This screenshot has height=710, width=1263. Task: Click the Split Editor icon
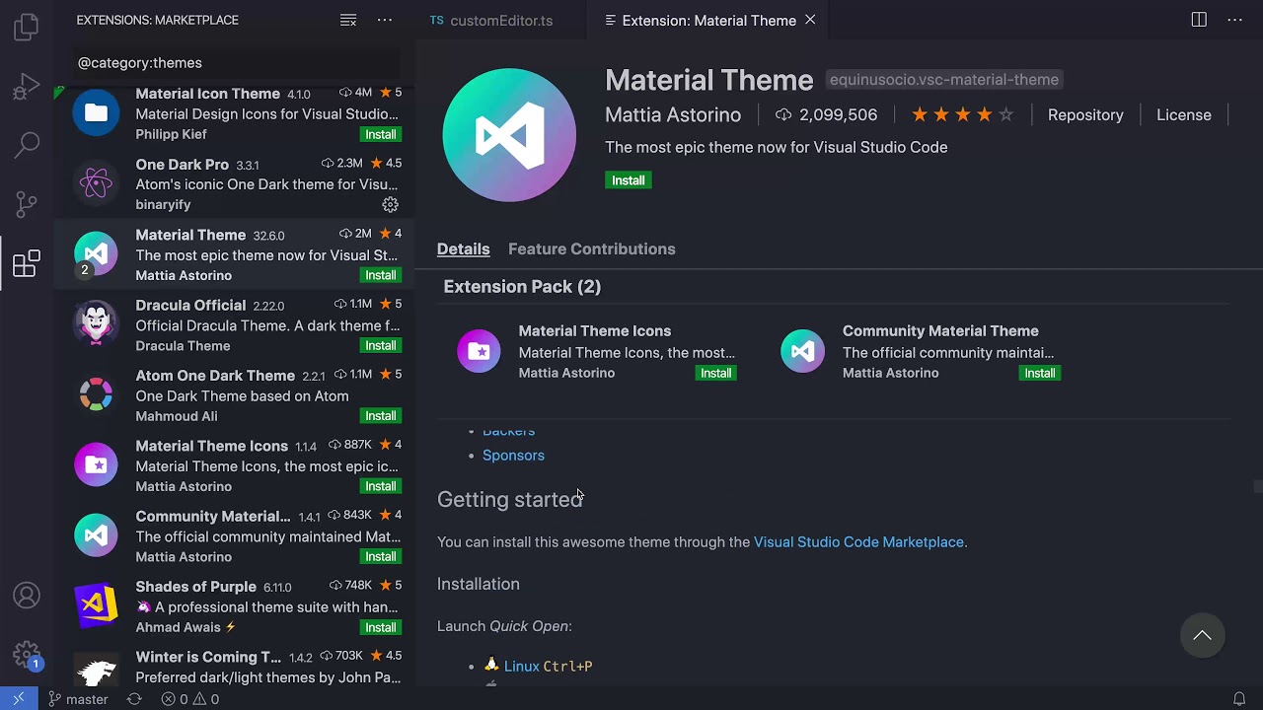click(1199, 20)
